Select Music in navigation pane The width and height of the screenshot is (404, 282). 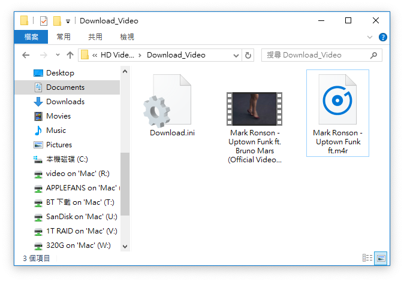point(68,131)
